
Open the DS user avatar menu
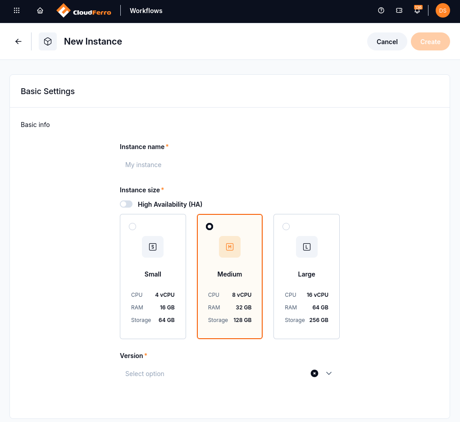tap(443, 10)
